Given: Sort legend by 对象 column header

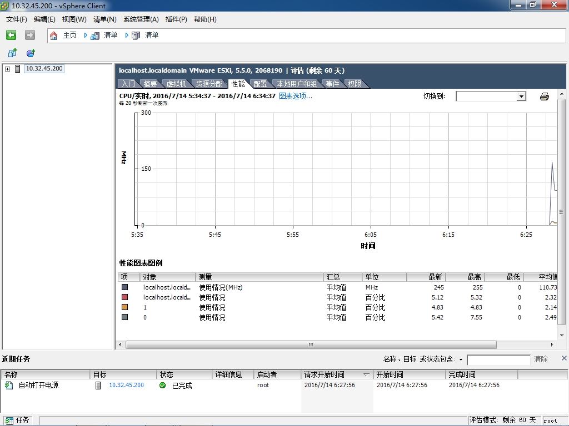Looking at the screenshot, I should [168, 277].
